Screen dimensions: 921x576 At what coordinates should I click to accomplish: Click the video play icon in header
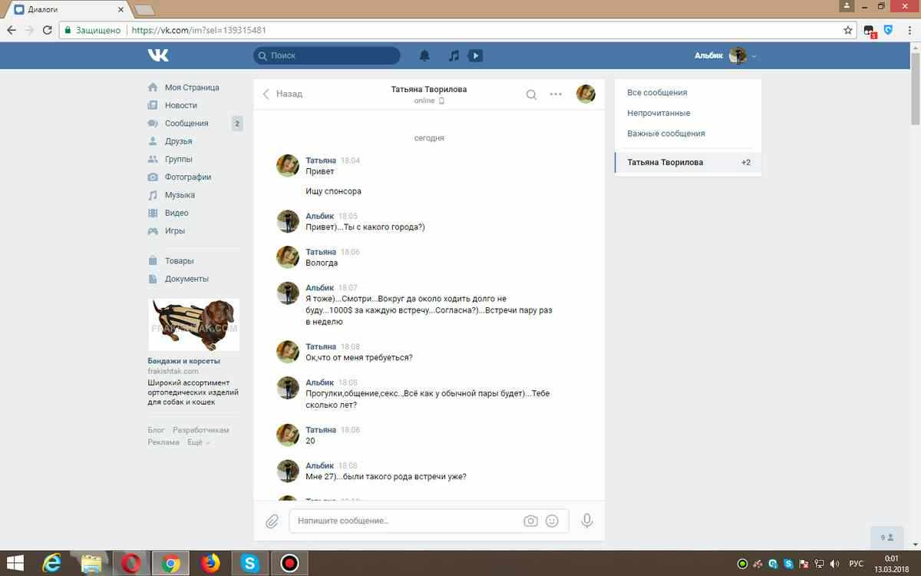pos(476,55)
